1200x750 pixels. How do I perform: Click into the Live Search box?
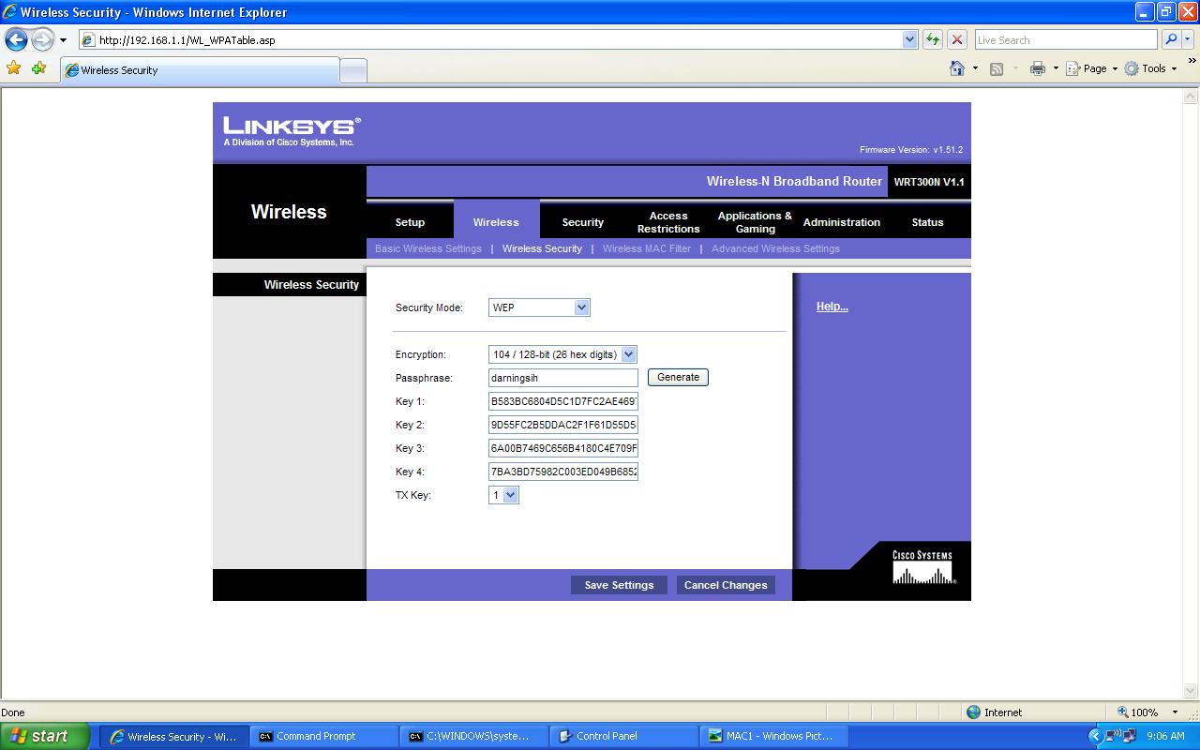click(1066, 39)
